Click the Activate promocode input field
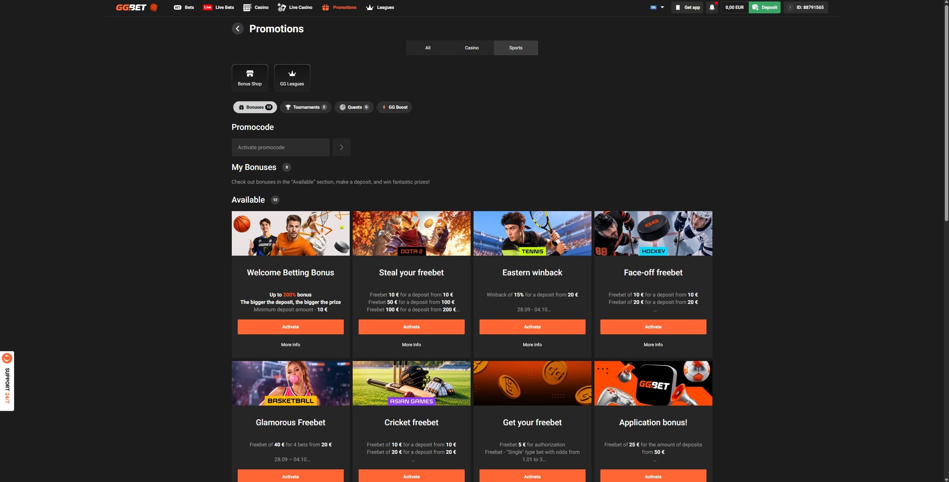The width and height of the screenshot is (949, 482). [x=280, y=147]
